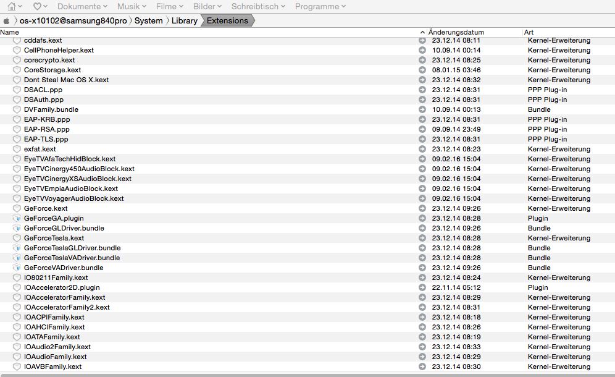Click icon of IO80211Family.kext

pos(17,277)
